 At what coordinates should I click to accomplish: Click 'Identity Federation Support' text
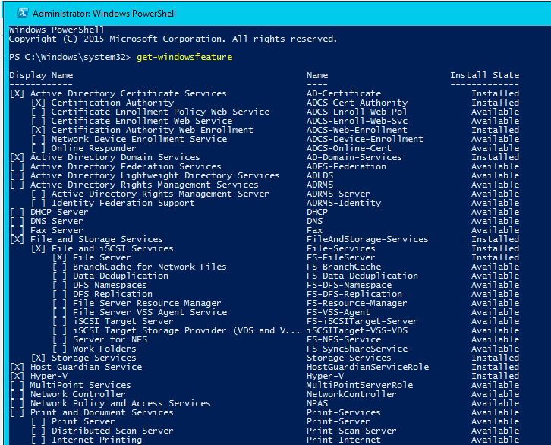[x=123, y=203]
